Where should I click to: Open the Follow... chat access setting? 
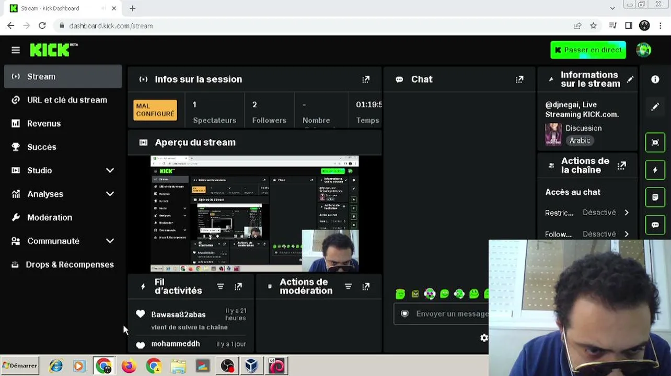pos(587,234)
